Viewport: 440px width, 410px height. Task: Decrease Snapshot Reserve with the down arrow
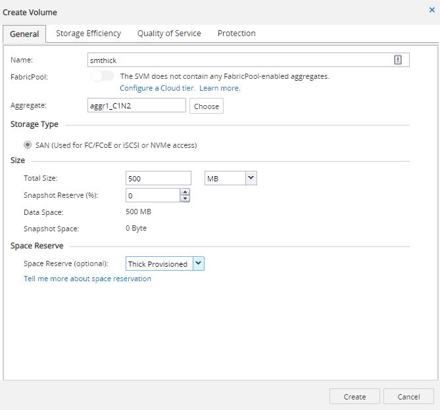click(185, 199)
